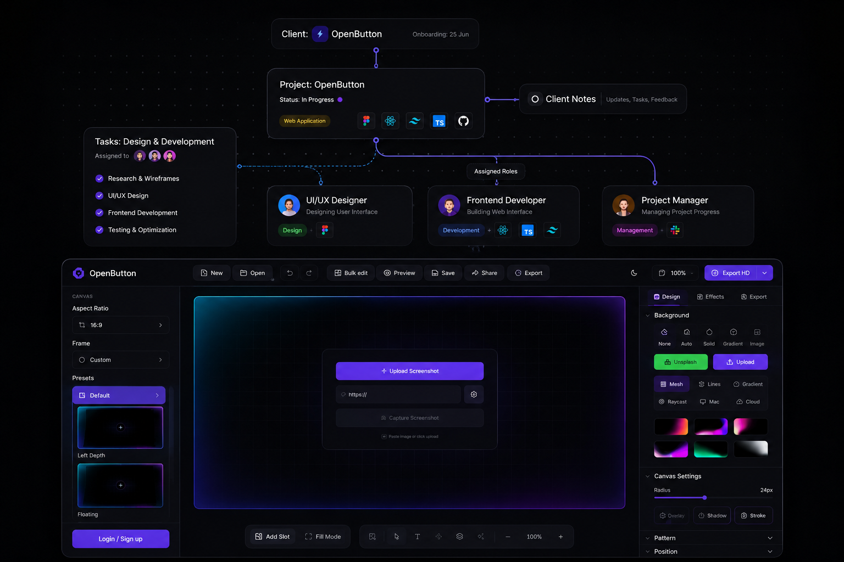Select the move/position tool in bottom toolbar
The image size is (844, 562).
pyautogui.click(x=438, y=537)
